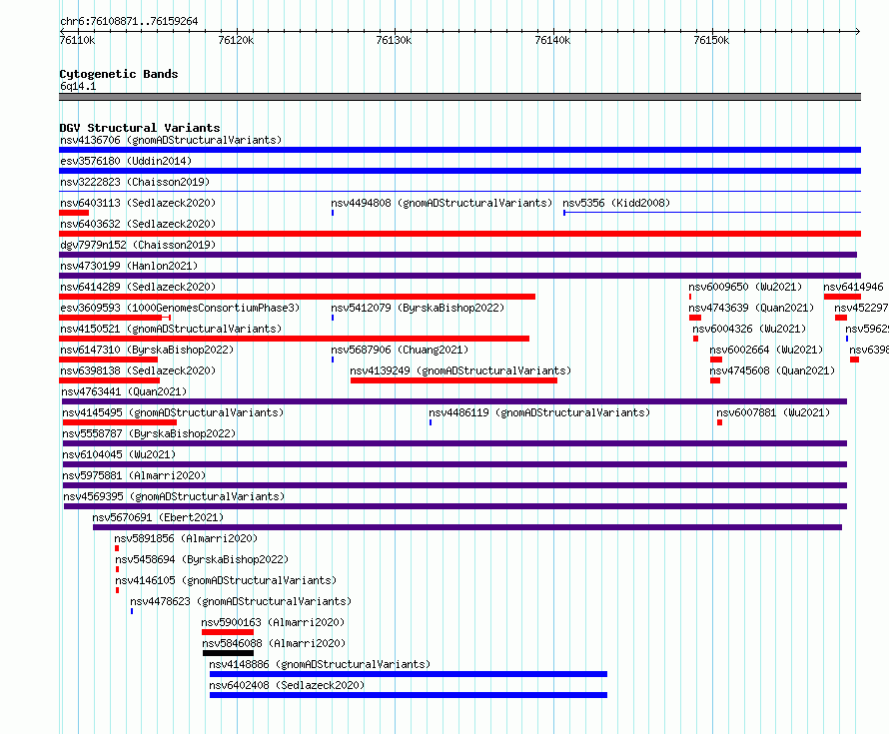
Task: Click the Cytogenetic Bands track title
Action: tap(119, 74)
